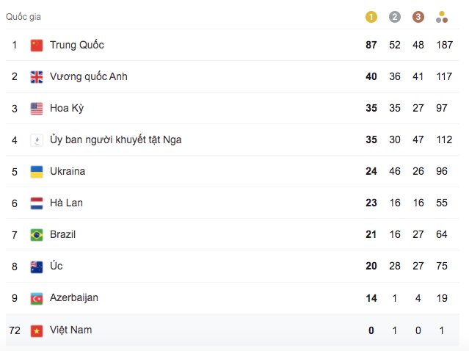Open the Vương quốc Anh country link
469x351 pixels.
(89, 77)
